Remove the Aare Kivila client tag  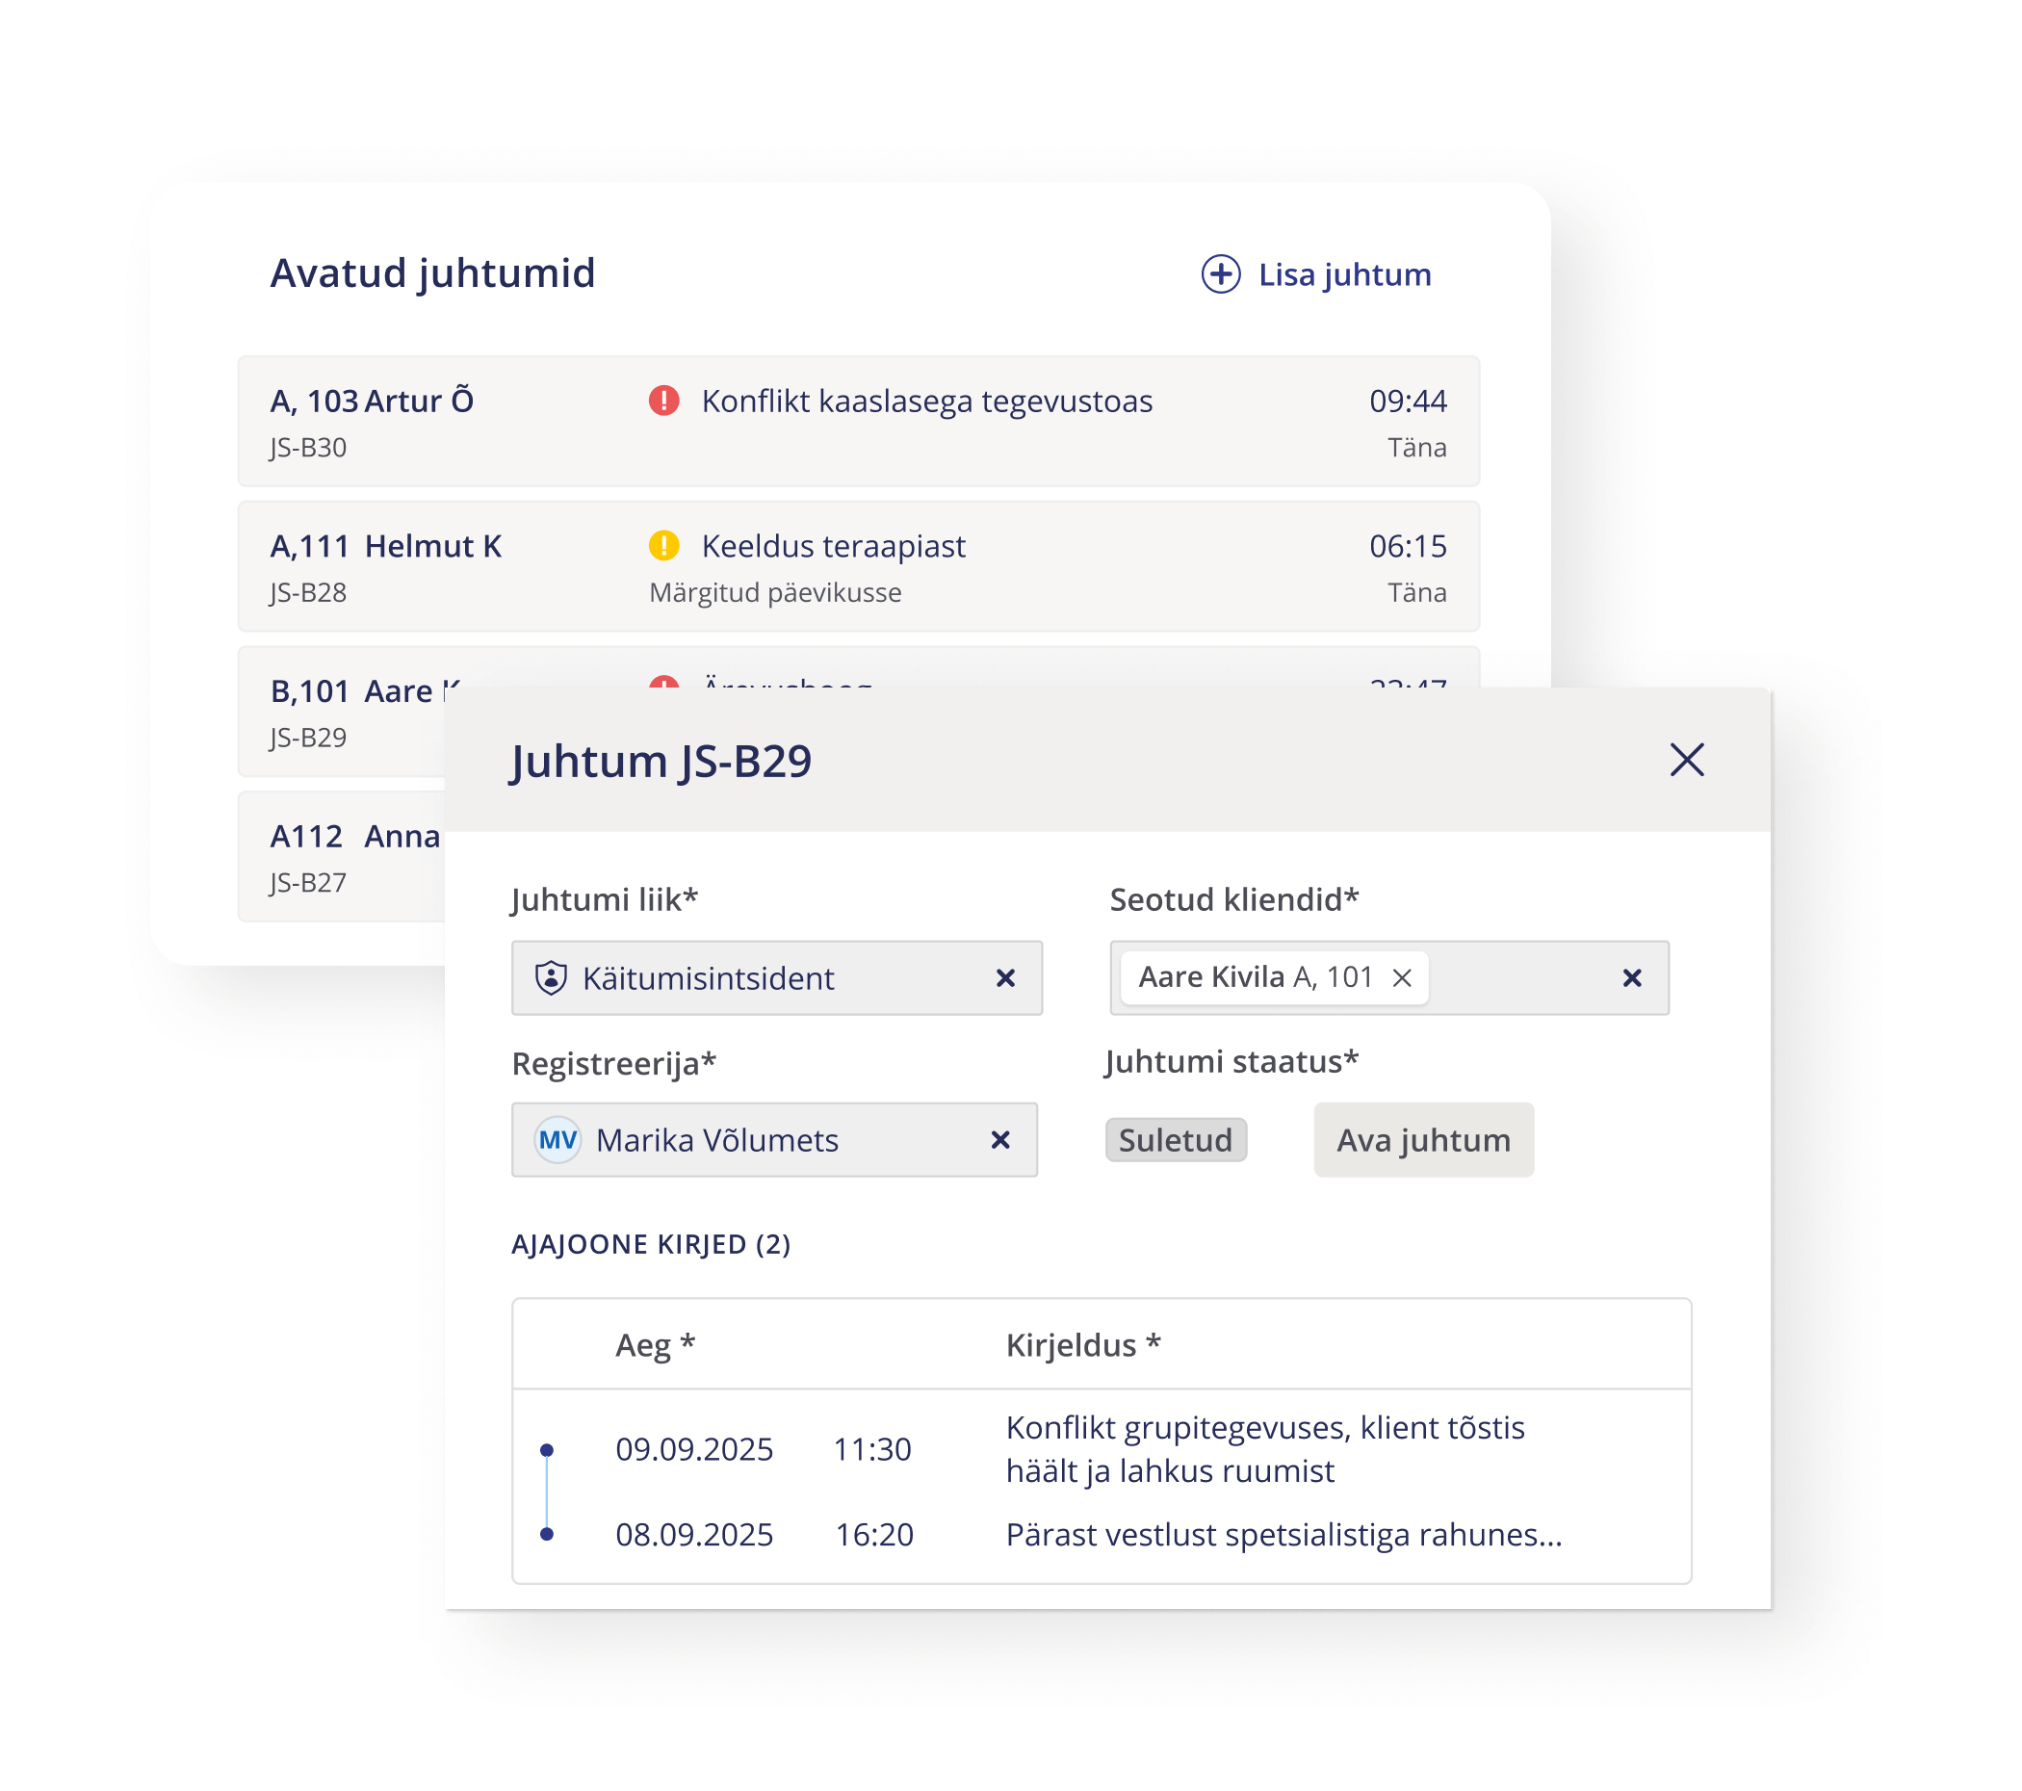[x=1402, y=977]
